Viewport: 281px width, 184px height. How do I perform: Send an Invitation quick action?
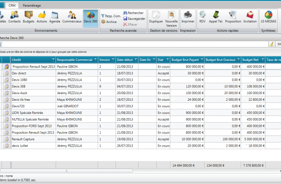click(250, 17)
